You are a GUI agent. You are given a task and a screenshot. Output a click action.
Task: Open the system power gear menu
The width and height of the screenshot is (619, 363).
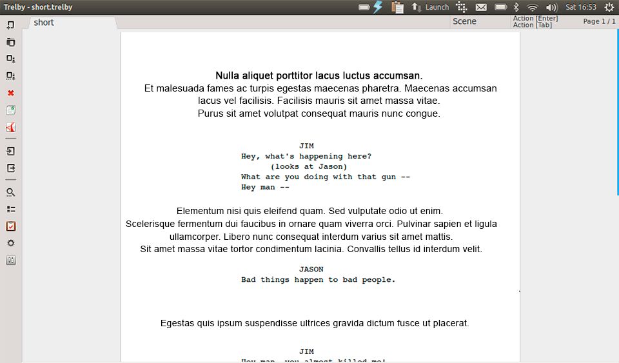coord(609,7)
